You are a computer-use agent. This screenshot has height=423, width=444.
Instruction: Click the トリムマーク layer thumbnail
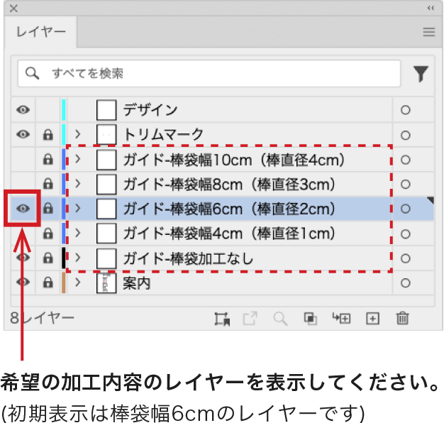tap(106, 135)
